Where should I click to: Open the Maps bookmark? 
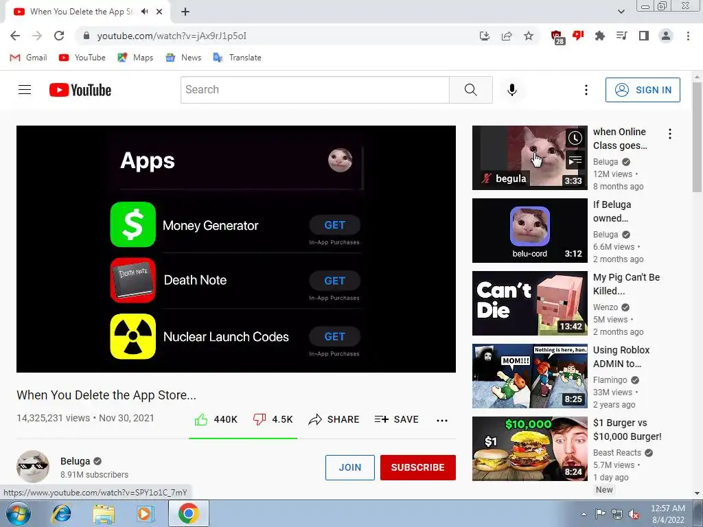(x=135, y=58)
